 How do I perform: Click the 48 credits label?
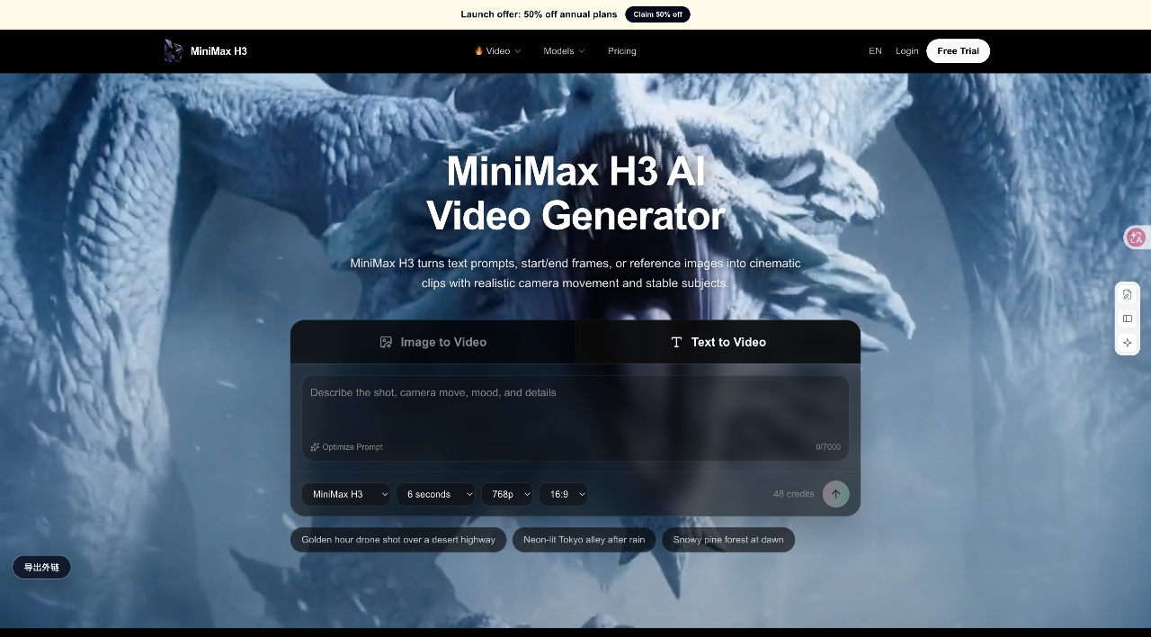click(793, 494)
